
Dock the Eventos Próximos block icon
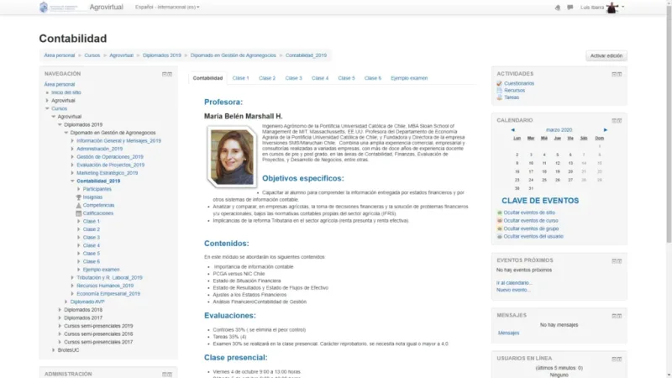619,261
